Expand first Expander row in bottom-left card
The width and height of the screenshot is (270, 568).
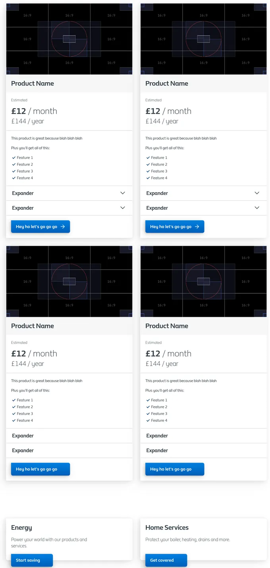[x=69, y=436]
